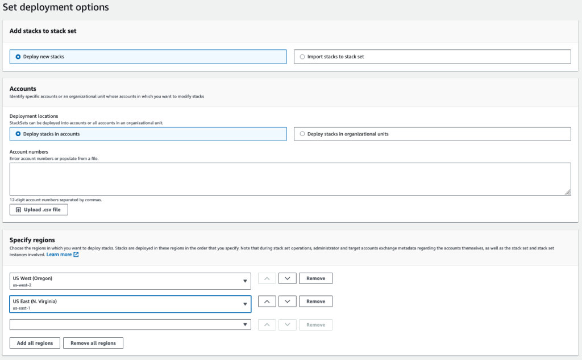The height and width of the screenshot is (360, 582).
Task: Click the Add all regions button
Action: [x=34, y=342]
